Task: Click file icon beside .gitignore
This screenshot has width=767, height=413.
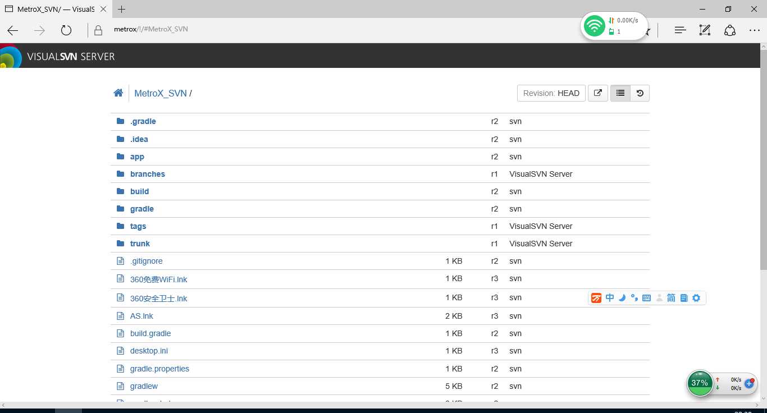Action: point(120,261)
